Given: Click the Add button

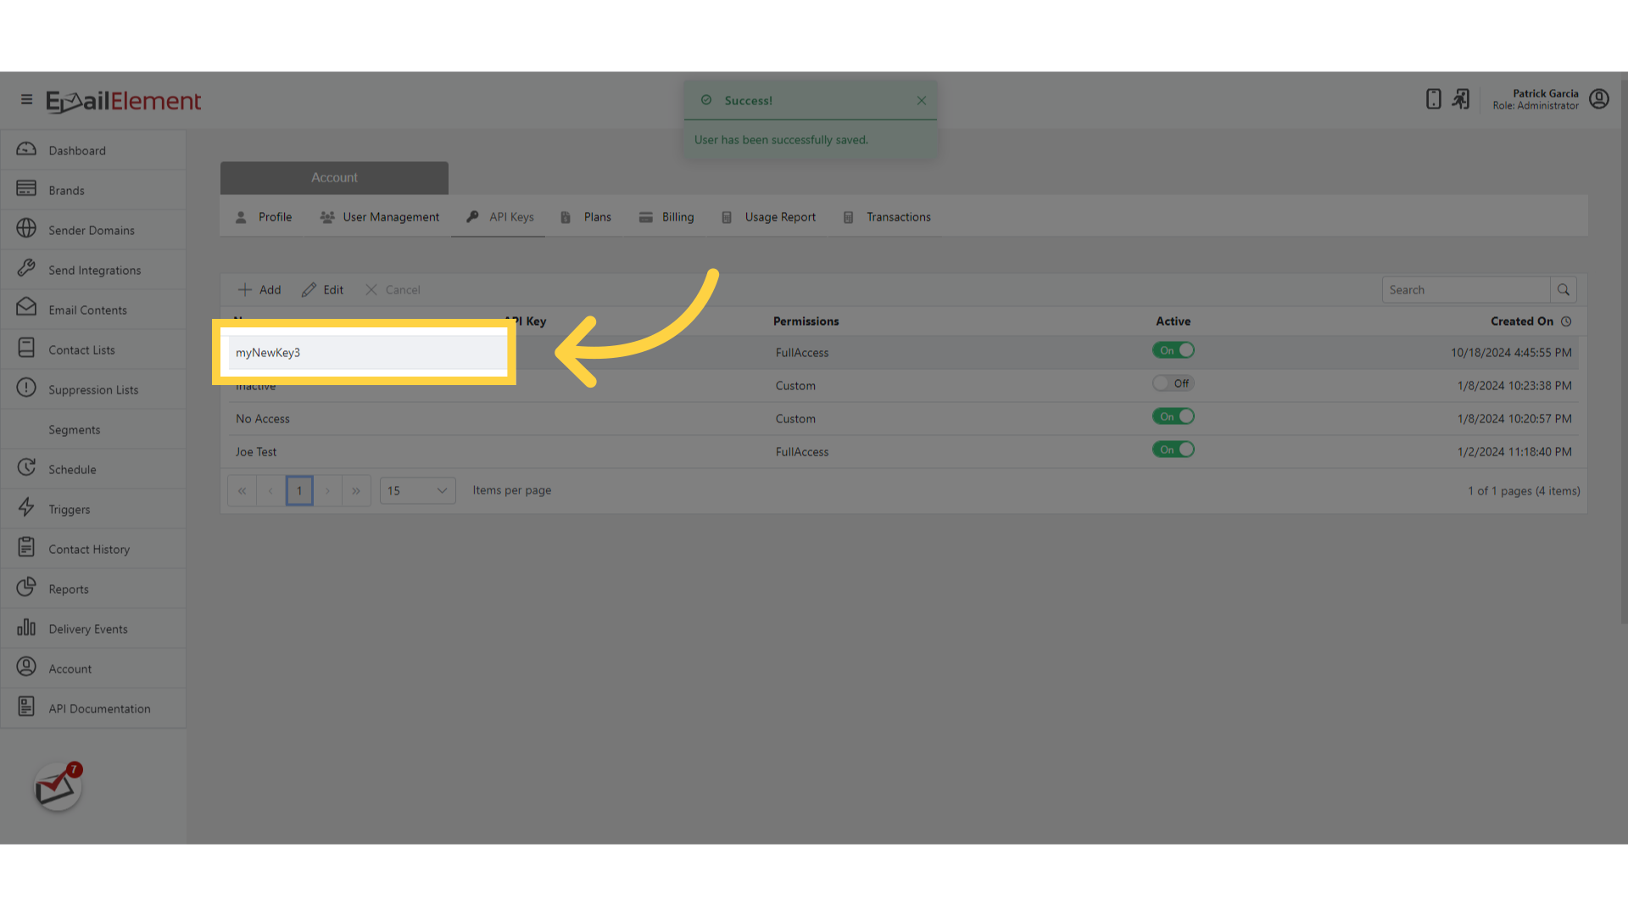Looking at the screenshot, I should [x=259, y=290].
